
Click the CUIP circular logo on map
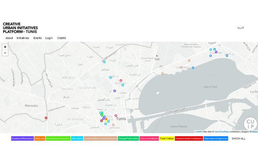[x=250, y=124]
